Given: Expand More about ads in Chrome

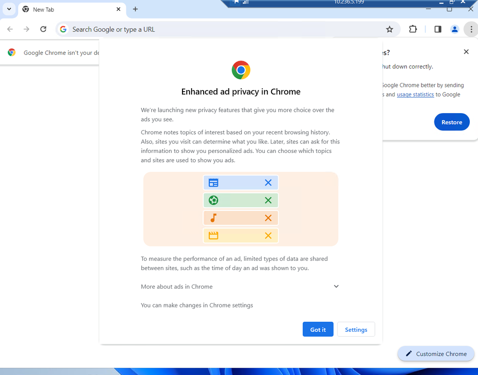Looking at the screenshot, I should pyautogui.click(x=240, y=286).
